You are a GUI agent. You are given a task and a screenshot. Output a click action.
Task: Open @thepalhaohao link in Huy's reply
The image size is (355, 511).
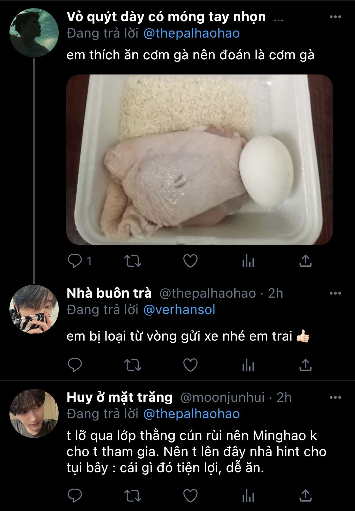click(x=191, y=414)
